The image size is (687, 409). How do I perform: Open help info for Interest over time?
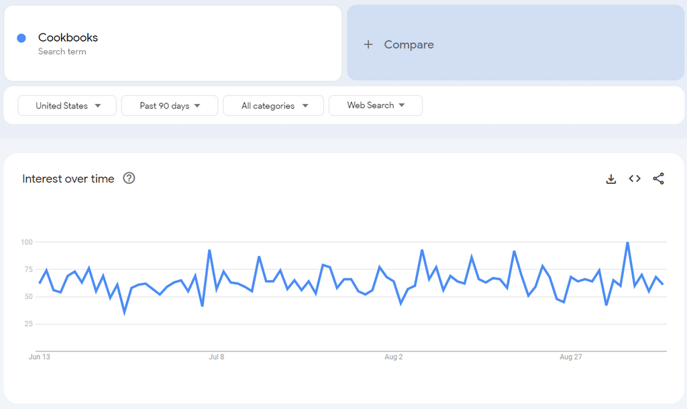(x=129, y=178)
